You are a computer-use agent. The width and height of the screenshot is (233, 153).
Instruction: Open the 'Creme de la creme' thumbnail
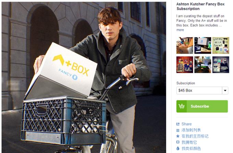point(221,45)
